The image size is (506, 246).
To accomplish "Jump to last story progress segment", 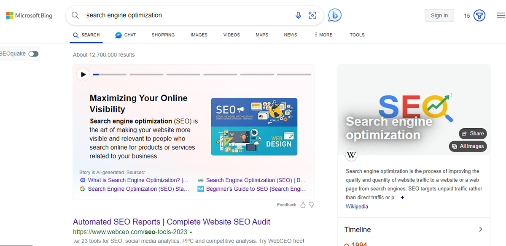I will pos(294,75).
